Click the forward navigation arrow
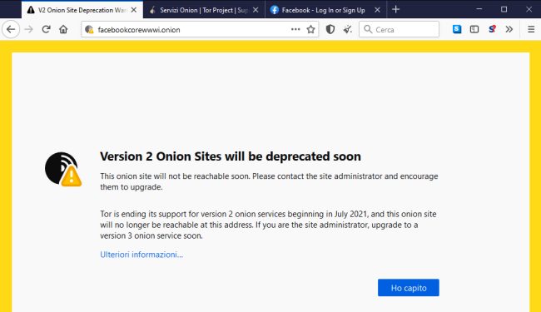Viewport: 541px width, 312px height. click(x=29, y=29)
